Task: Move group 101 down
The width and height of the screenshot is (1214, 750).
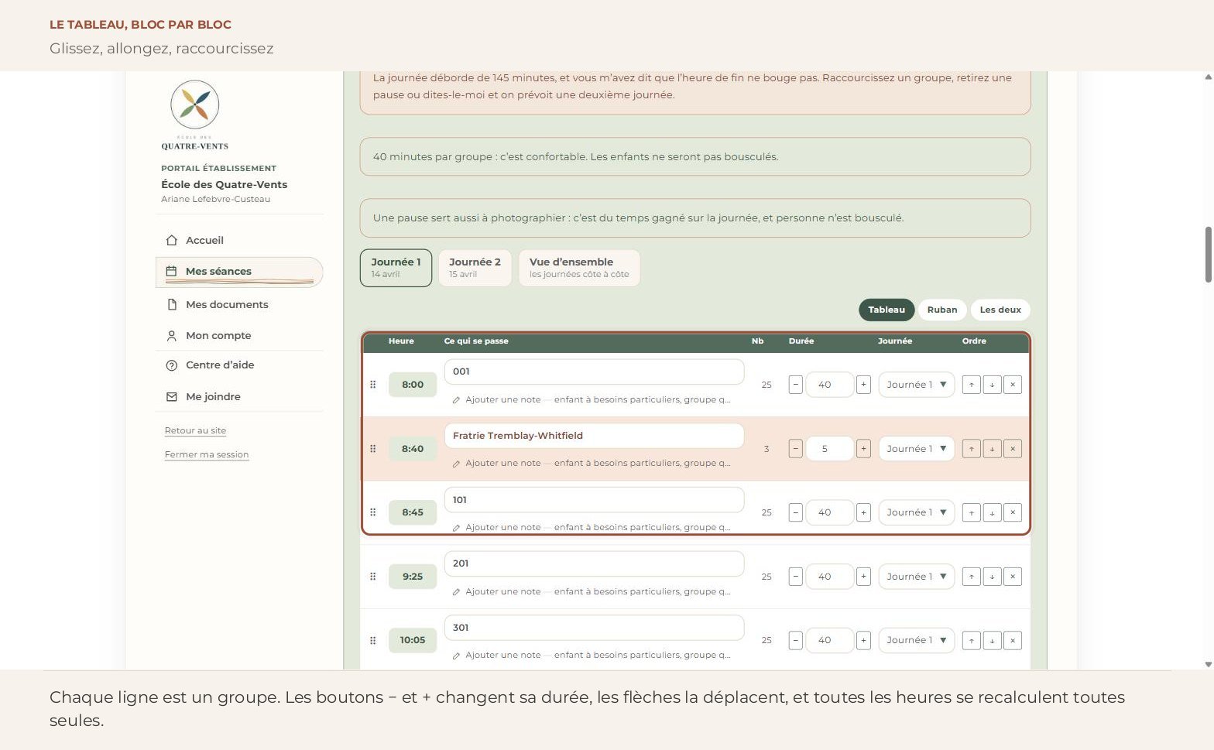Action: [x=992, y=512]
